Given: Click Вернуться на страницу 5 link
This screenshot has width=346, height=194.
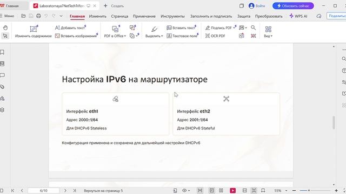Looking at the screenshot, I should pos(103,191).
